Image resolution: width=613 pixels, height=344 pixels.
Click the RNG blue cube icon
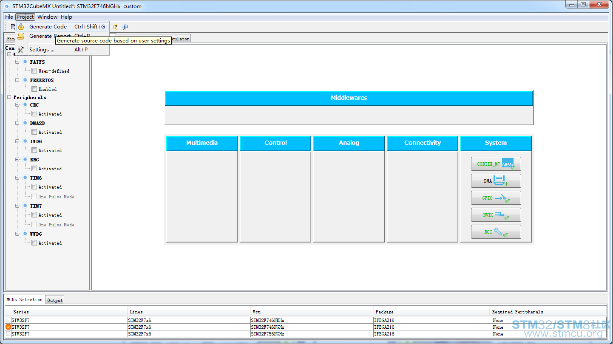pyautogui.click(x=25, y=160)
